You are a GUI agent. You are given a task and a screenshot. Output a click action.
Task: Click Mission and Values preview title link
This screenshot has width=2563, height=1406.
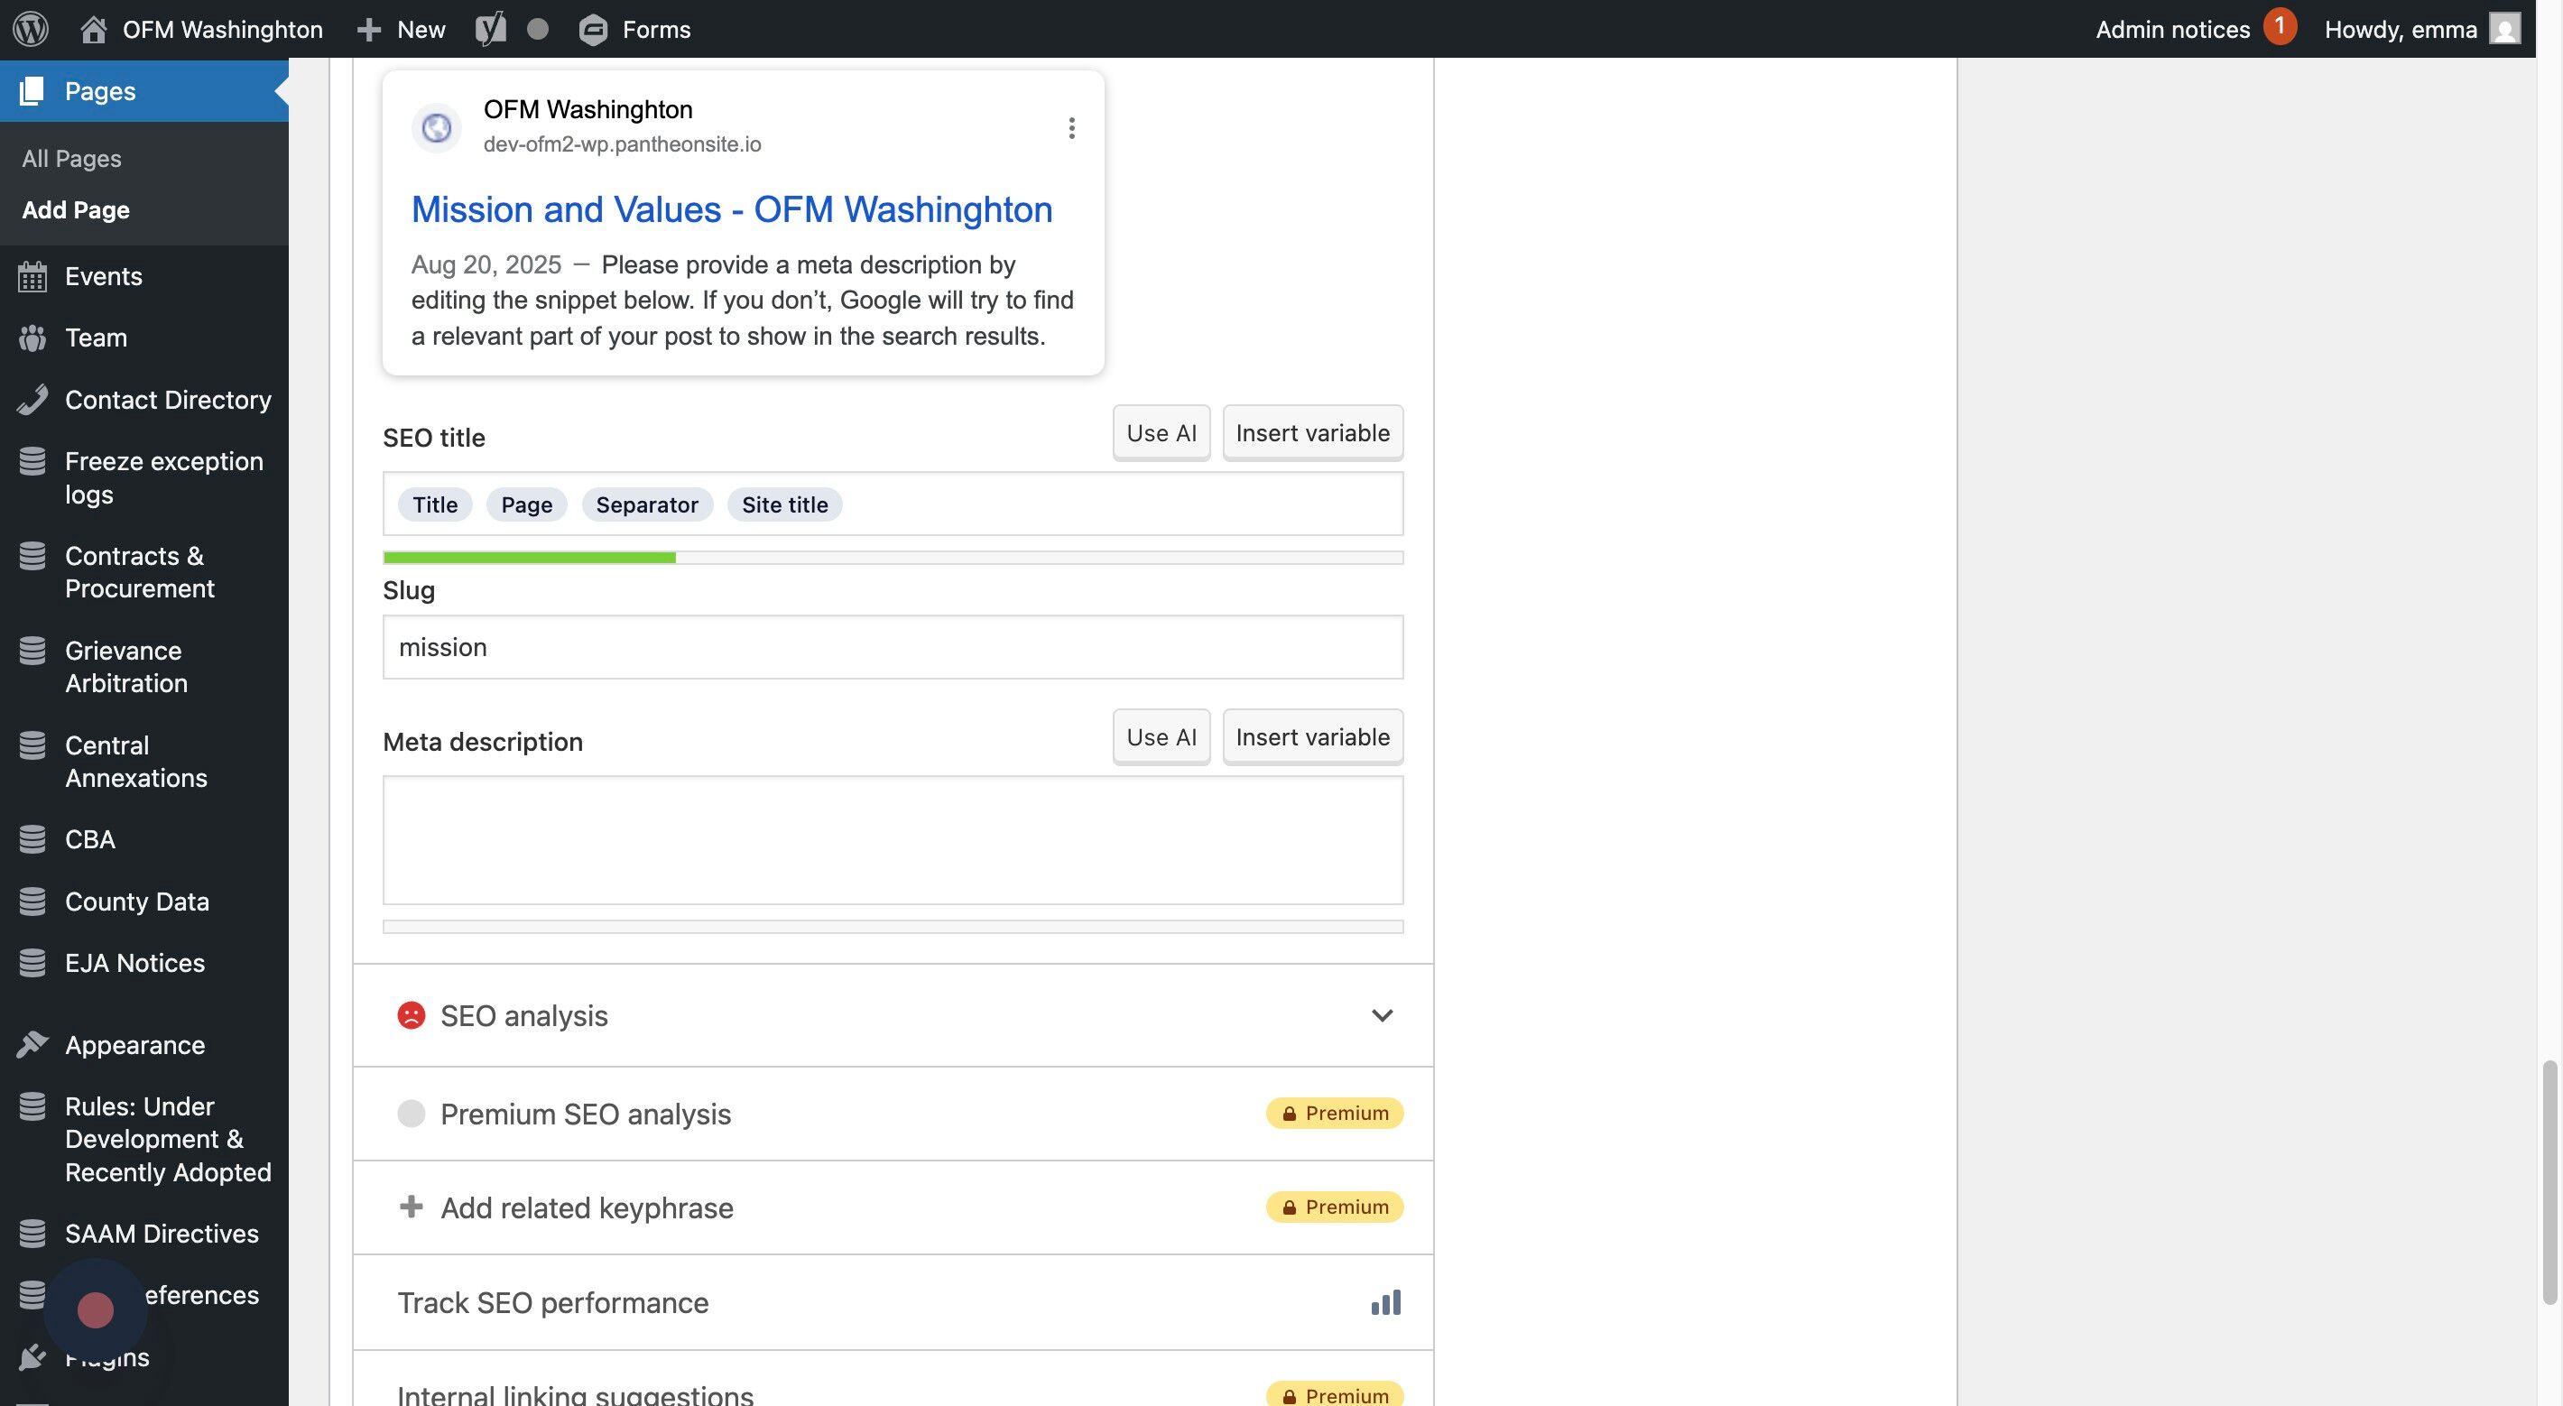731,210
